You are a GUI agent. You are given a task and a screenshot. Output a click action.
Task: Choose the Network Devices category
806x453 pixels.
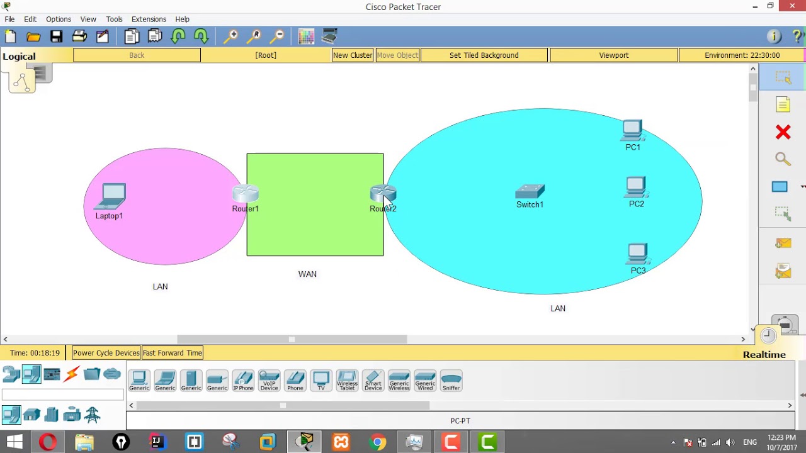pos(11,374)
